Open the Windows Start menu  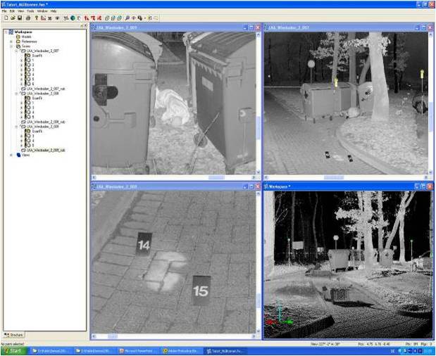(x=13, y=351)
